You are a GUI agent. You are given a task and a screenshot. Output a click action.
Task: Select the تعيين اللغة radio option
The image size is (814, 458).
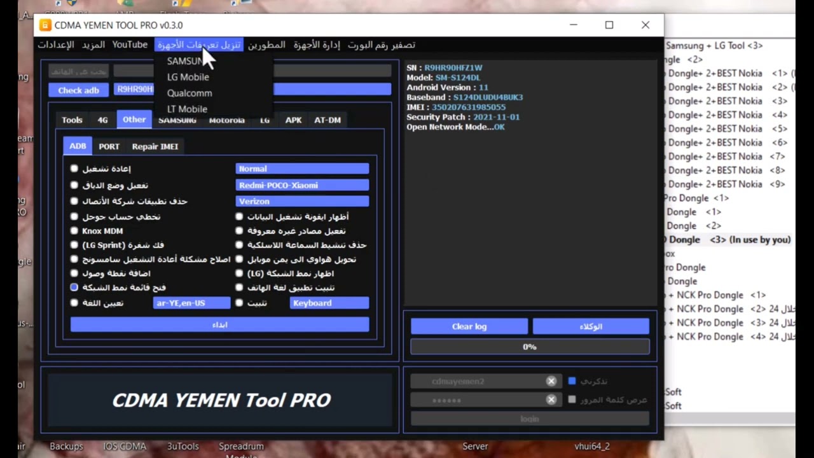pyautogui.click(x=74, y=303)
